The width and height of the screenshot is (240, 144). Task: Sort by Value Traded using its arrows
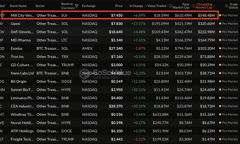point(168,6)
